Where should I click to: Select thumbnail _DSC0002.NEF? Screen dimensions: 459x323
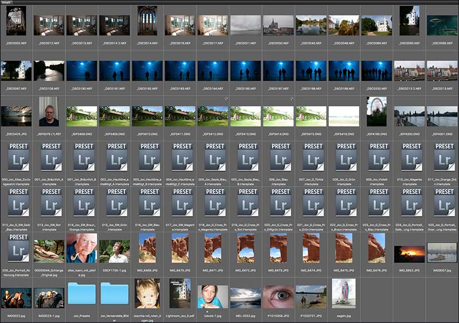(16, 21)
